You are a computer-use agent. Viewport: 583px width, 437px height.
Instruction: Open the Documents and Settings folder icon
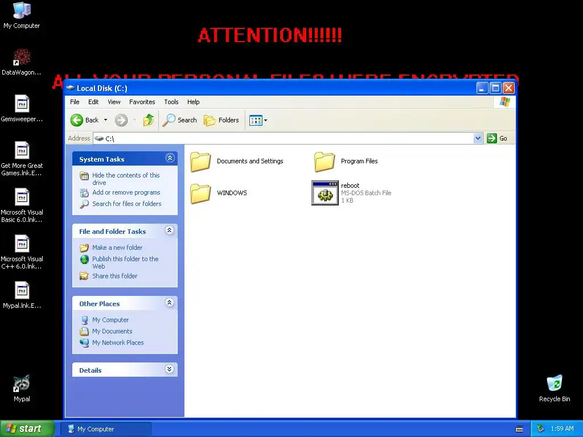(200, 162)
